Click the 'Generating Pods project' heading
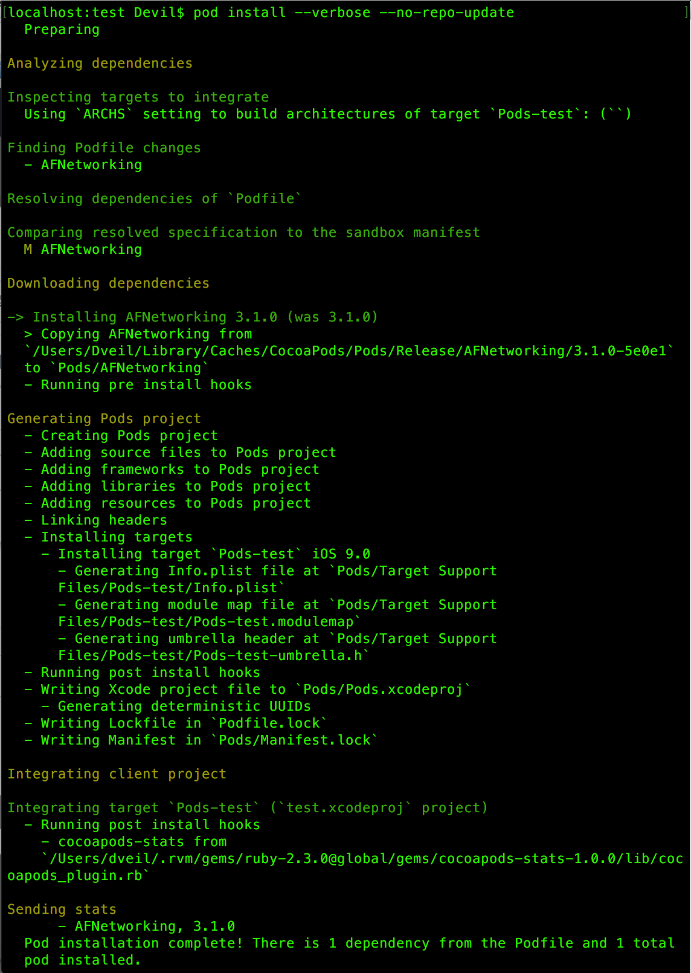691x973 pixels. pos(104,419)
